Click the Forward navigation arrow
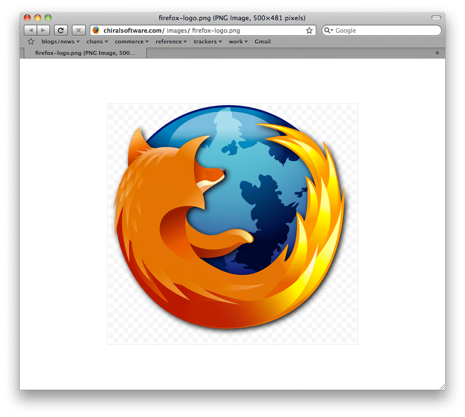Viewport: 465px width, 417px height. 43,30
